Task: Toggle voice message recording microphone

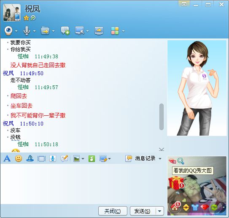Action: click(x=53, y=158)
